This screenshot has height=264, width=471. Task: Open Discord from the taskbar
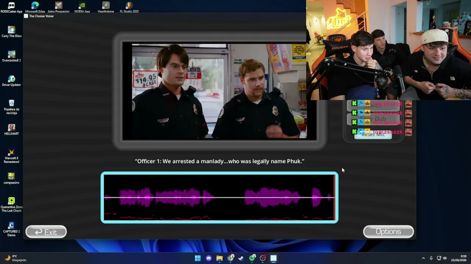click(x=209, y=258)
